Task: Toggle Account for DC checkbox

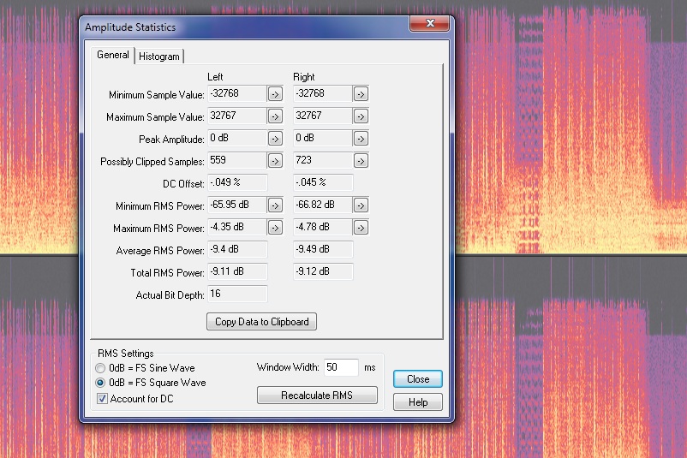Action: pyautogui.click(x=135, y=399)
